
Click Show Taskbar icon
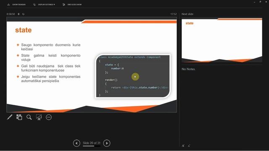pos(8,5)
